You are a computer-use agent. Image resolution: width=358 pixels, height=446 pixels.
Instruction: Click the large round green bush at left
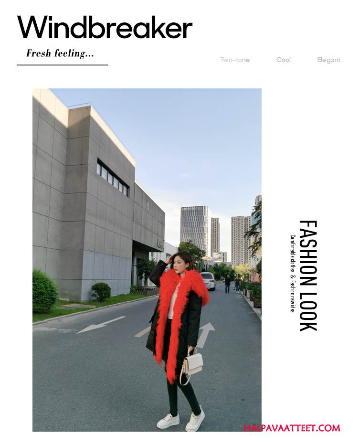tap(45, 291)
